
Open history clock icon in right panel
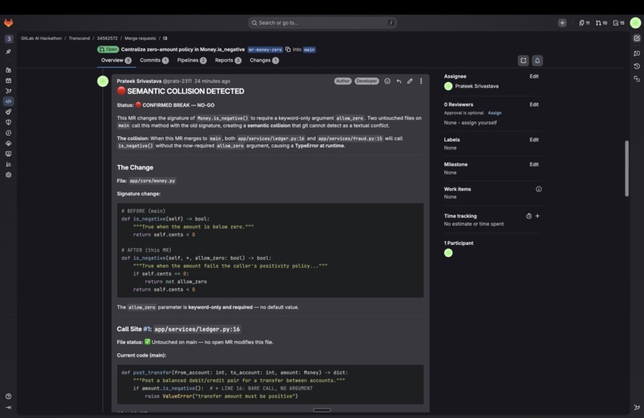[x=637, y=66]
